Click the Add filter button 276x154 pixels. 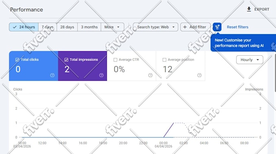[x=195, y=27]
